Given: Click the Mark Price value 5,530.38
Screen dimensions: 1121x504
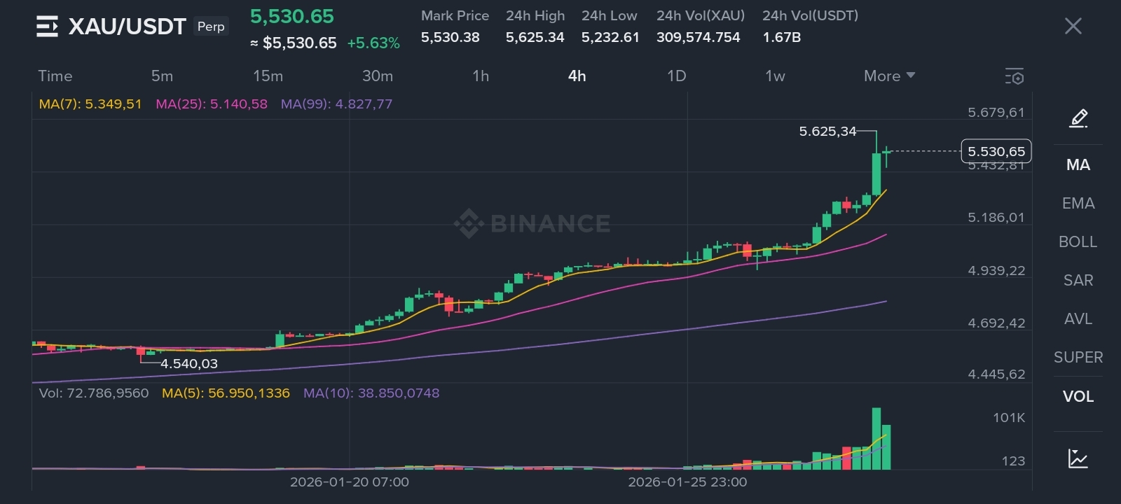Looking at the screenshot, I should coord(451,37).
